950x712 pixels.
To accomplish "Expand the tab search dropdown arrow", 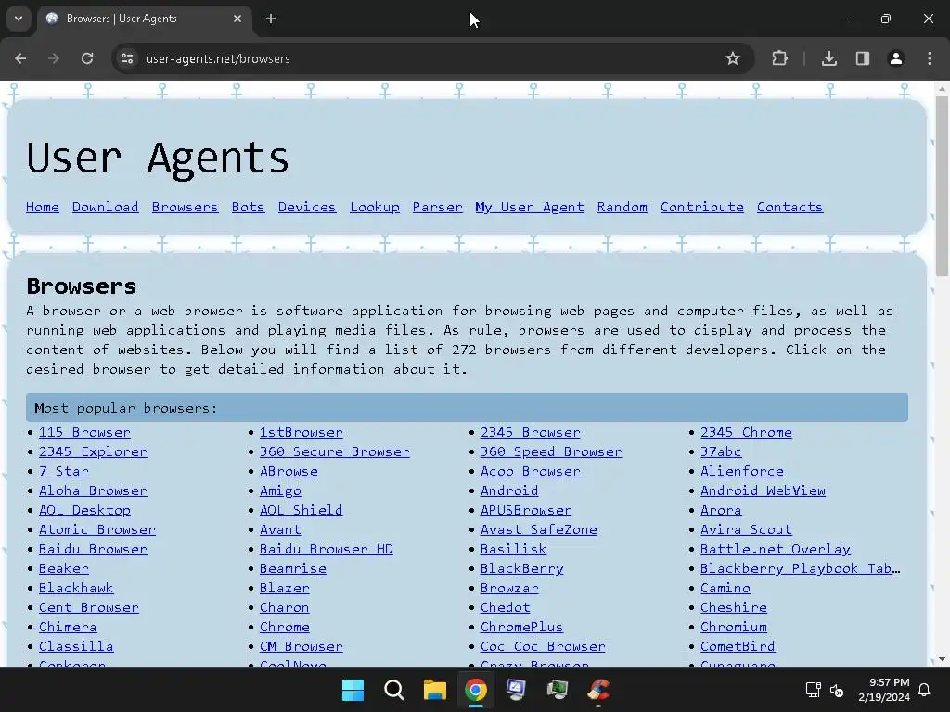I will 19,19.
